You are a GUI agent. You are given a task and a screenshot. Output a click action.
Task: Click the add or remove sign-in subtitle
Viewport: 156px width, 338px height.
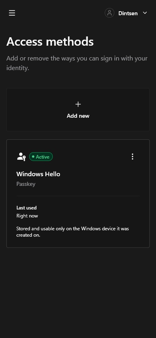77,63
